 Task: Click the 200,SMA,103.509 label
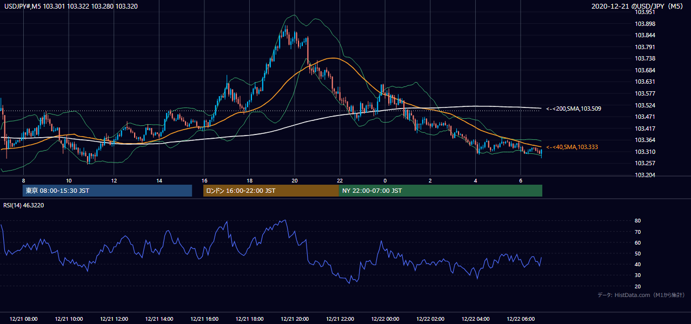coord(574,109)
